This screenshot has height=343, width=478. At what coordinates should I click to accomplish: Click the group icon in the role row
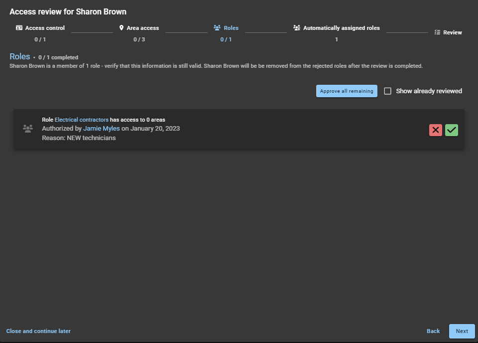coord(28,129)
